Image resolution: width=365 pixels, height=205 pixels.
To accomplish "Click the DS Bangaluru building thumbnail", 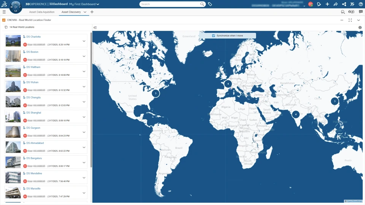I will click(13, 162).
